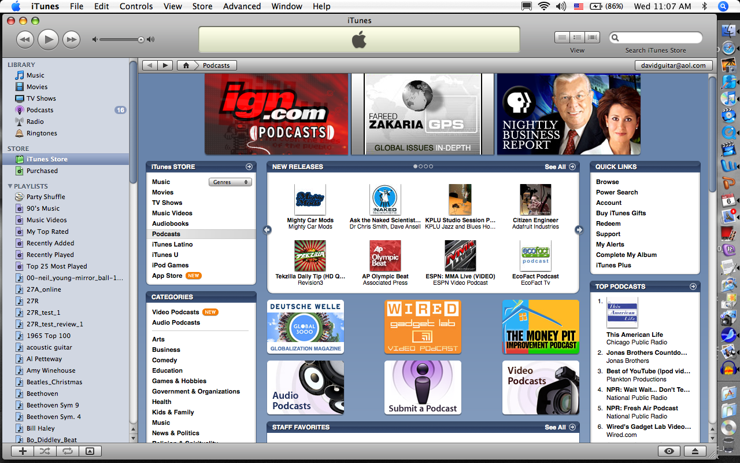Open the Controls menu
Viewport: 740px width, 463px height.
(x=136, y=6)
